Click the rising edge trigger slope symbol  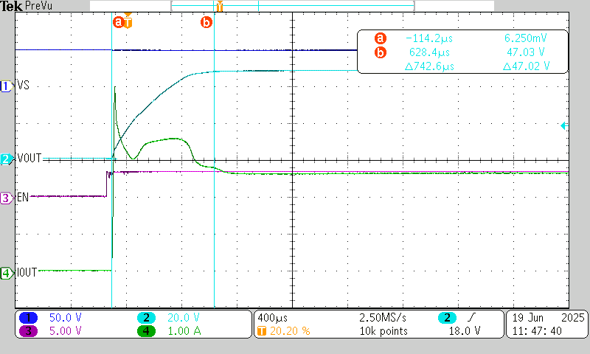pos(471,317)
